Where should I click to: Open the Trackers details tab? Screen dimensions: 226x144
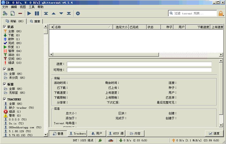pos(78,134)
